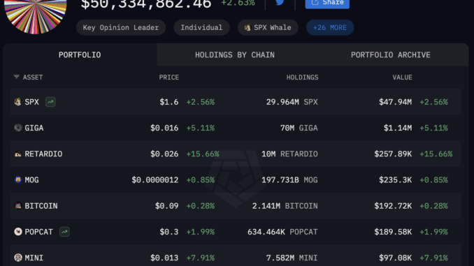474x266 pixels.
Task: Expand the +26 MORE tags
Action: 330,27
